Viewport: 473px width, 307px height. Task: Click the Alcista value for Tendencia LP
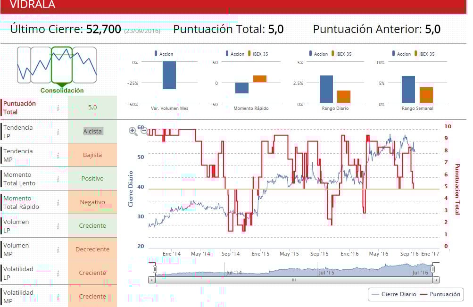point(92,131)
